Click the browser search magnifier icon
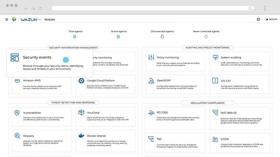This screenshot has width=280, height=157. 250,8
